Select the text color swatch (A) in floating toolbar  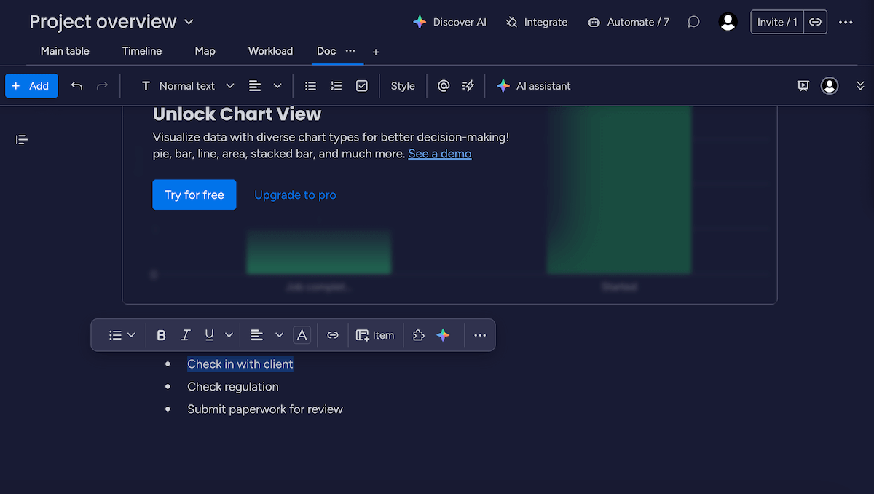(302, 334)
